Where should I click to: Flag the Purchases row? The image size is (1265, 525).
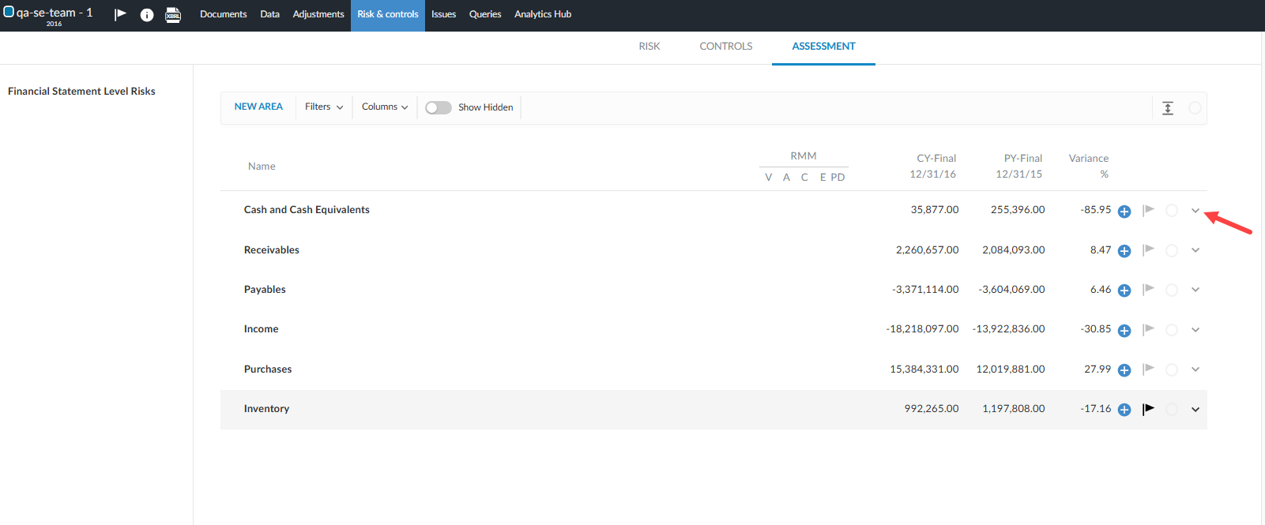[x=1149, y=369]
